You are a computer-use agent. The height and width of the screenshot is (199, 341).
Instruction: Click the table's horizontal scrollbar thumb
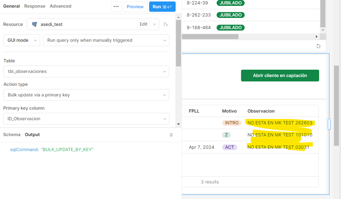click(210, 37)
